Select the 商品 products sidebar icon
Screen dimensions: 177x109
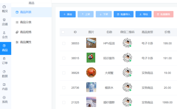(4, 46)
